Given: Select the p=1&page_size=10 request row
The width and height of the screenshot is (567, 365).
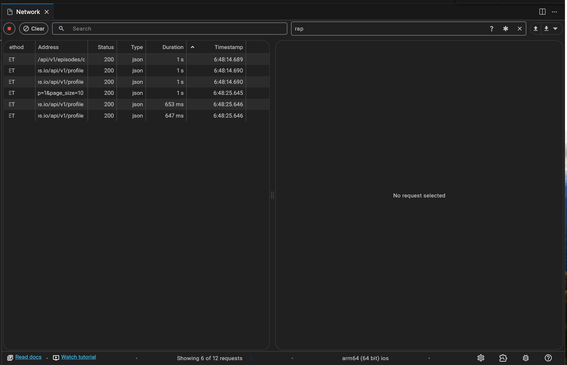Looking at the screenshot, I should point(136,93).
